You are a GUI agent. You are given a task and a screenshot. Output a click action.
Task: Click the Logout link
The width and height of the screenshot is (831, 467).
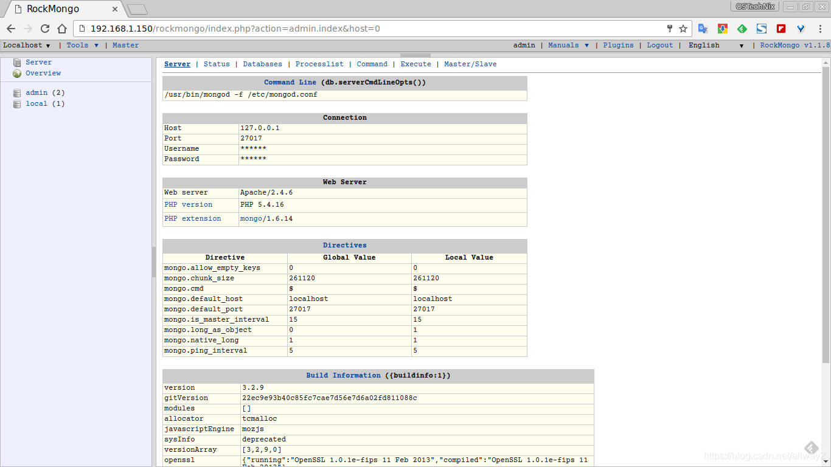(659, 44)
